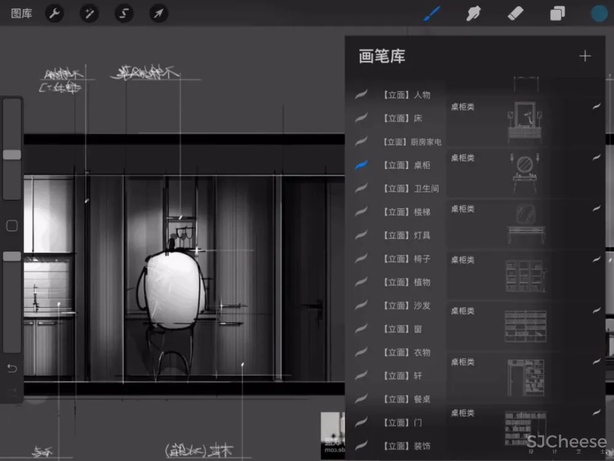Activate the Selection S tool
Screen dimensions: 614x461
pos(124,14)
